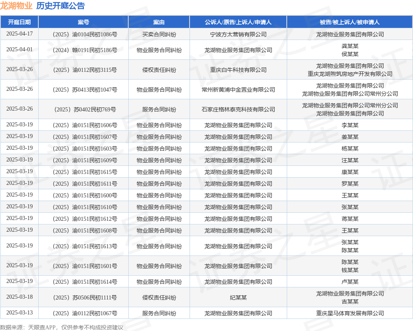Viewport: 413px width, 331px height.
Task: Select case number (2025)渝0151民初1610号
Action: click(85, 207)
